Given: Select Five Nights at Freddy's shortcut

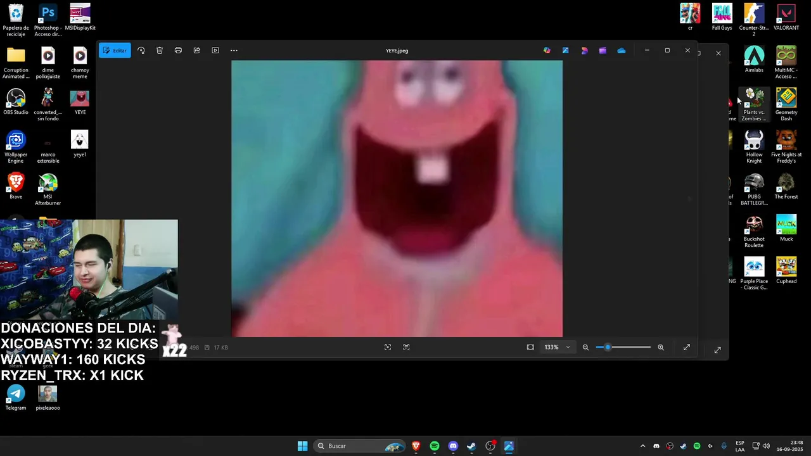Looking at the screenshot, I should click(x=786, y=148).
